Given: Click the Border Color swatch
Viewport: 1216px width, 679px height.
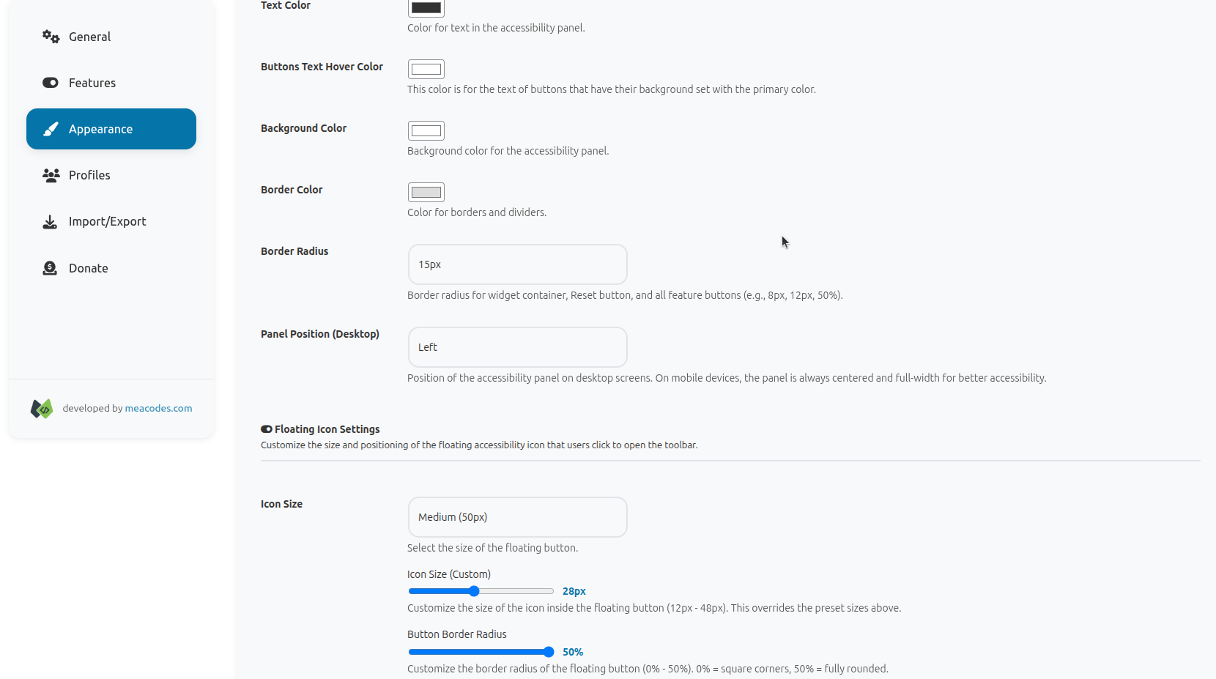Looking at the screenshot, I should click(x=426, y=192).
